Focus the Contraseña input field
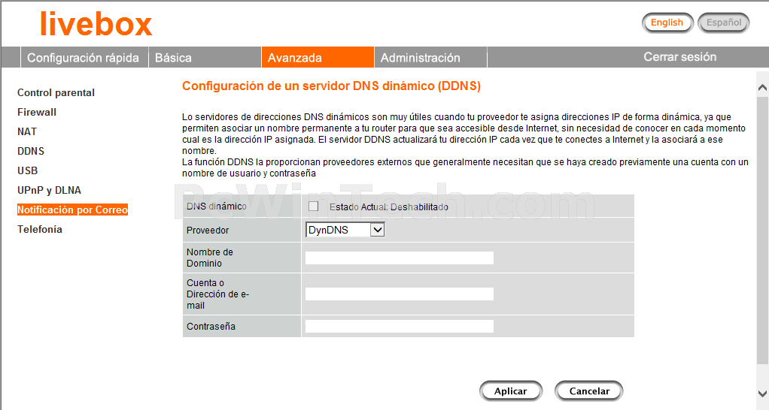 (400, 327)
